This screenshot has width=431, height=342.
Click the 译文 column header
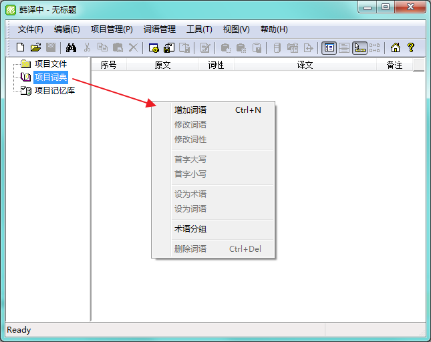(305, 65)
